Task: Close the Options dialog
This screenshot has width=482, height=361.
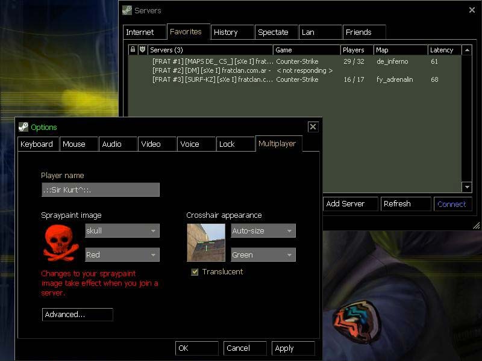Action: click(313, 127)
